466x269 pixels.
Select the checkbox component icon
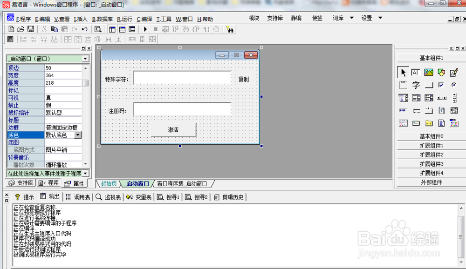coord(441,85)
